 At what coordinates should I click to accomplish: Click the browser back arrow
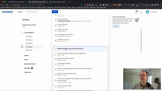coord(2,5)
